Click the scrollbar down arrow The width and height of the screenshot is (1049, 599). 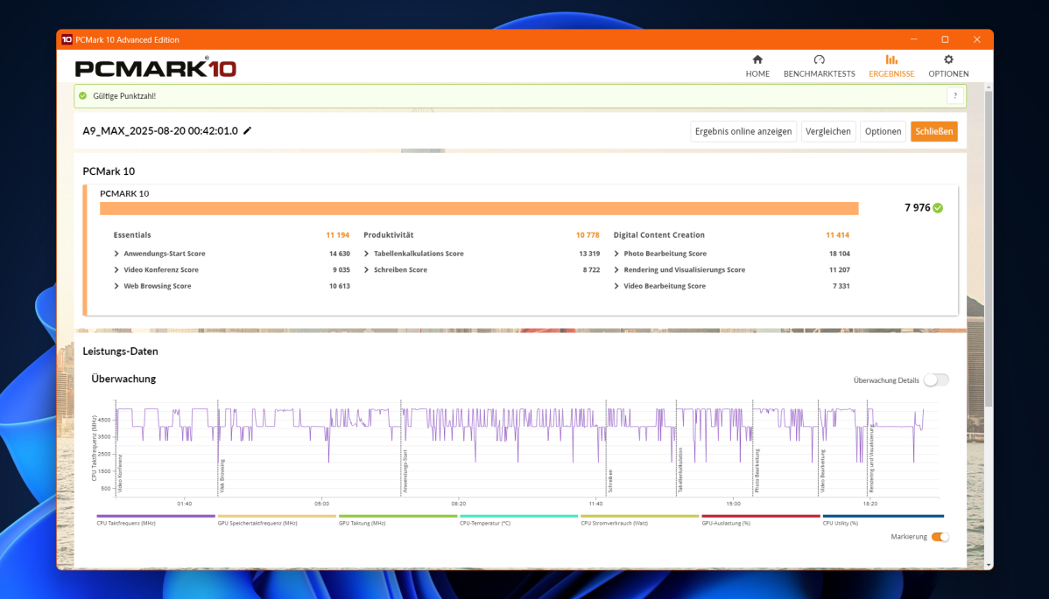coord(988,565)
